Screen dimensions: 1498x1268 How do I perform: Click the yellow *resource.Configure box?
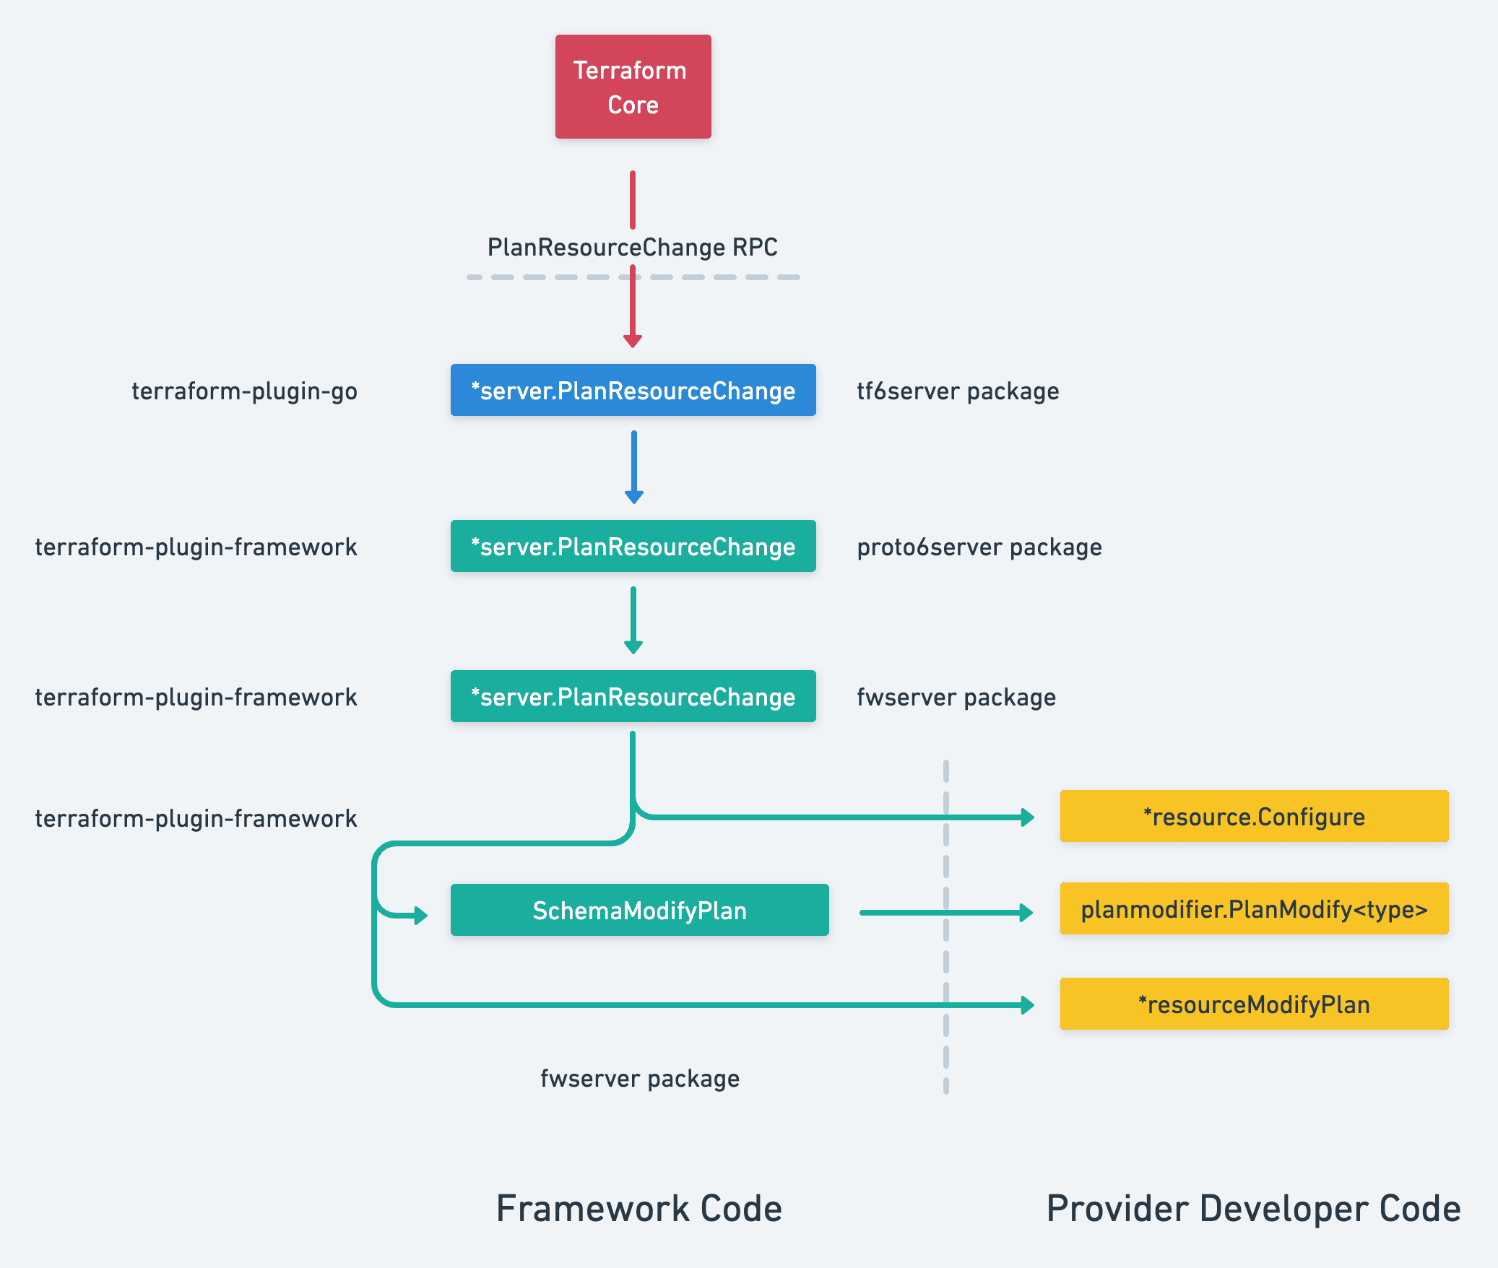(1254, 816)
